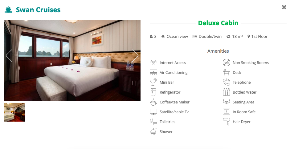
Task: Click the Telephone handset icon
Action: click(227, 82)
